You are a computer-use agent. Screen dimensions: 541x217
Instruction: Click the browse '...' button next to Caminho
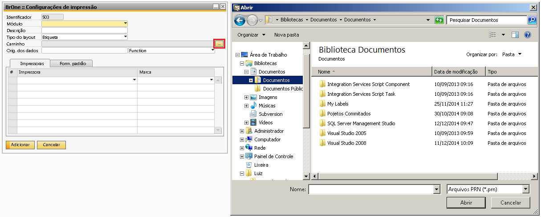pyautogui.click(x=220, y=44)
